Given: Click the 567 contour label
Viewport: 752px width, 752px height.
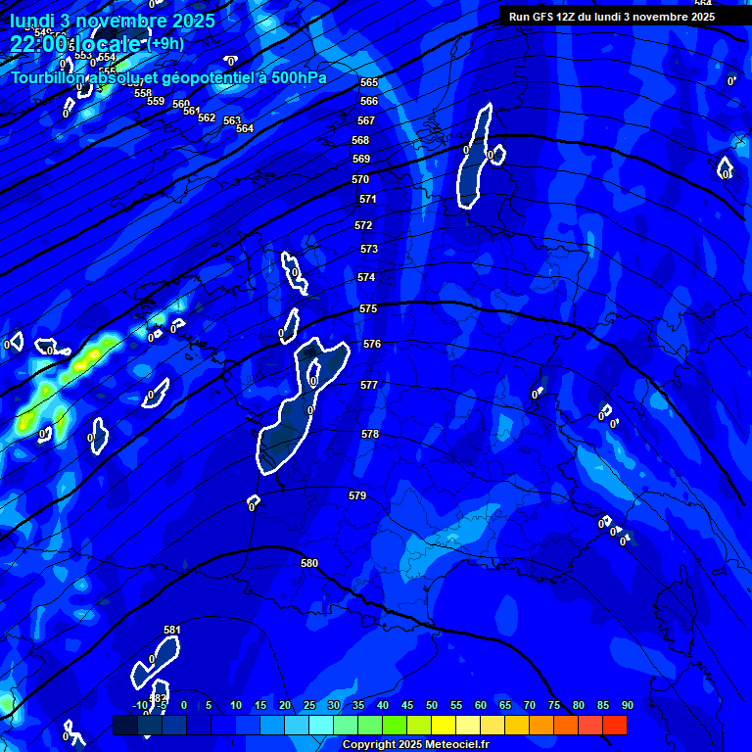Looking at the screenshot, I should [x=366, y=120].
